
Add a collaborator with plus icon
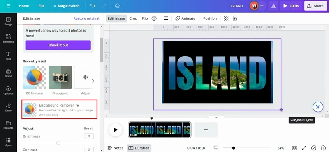[262, 6]
